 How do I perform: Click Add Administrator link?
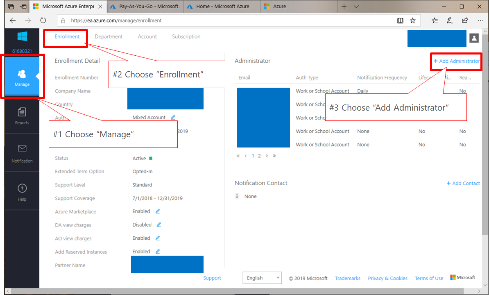tap(457, 61)
